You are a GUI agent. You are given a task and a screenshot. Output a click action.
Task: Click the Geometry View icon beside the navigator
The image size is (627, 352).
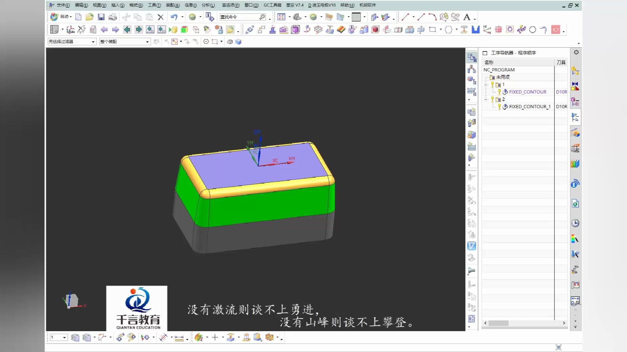472,80
